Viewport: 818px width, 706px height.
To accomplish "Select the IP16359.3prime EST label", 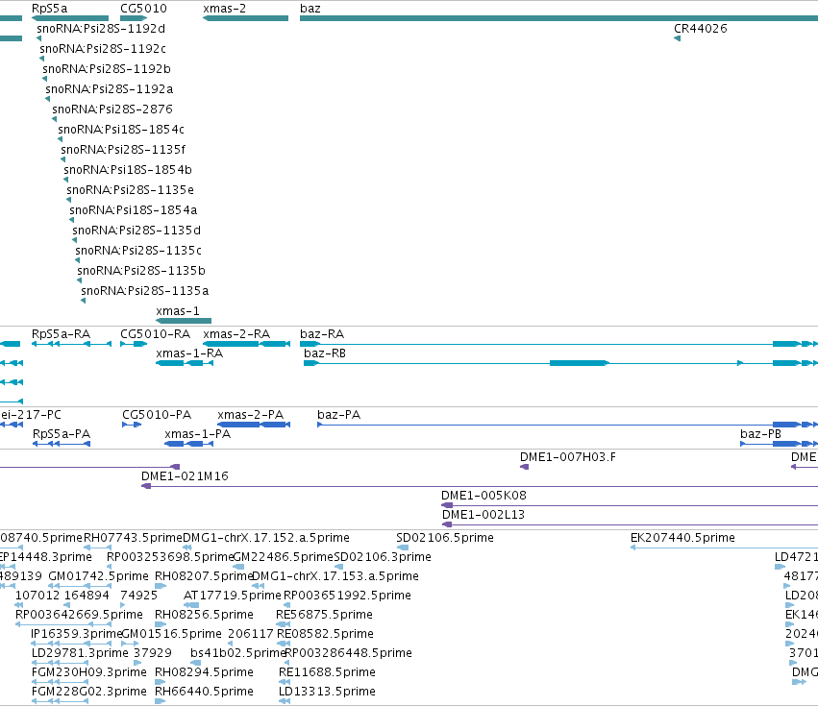I will [77, 634].
